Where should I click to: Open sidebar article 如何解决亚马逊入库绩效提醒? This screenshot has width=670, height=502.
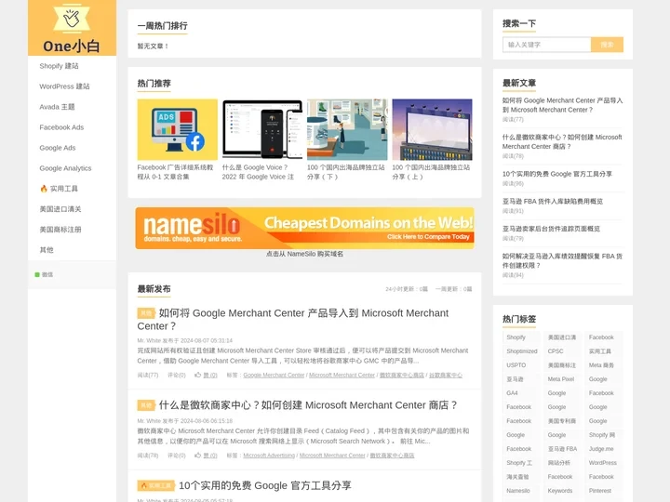562,261
